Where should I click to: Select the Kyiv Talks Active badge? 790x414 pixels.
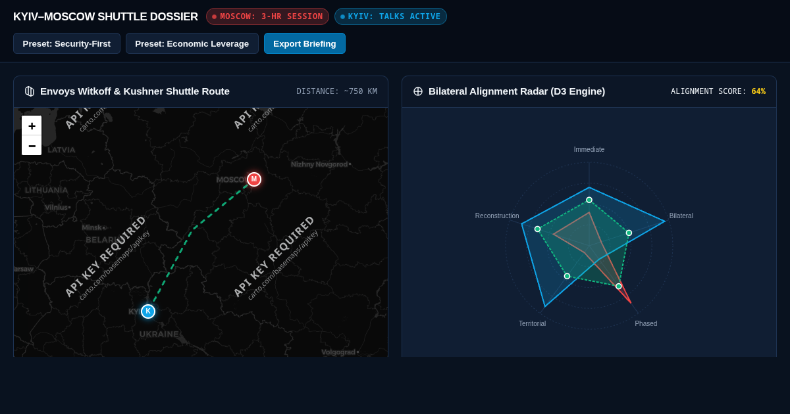tap(390, 16)
